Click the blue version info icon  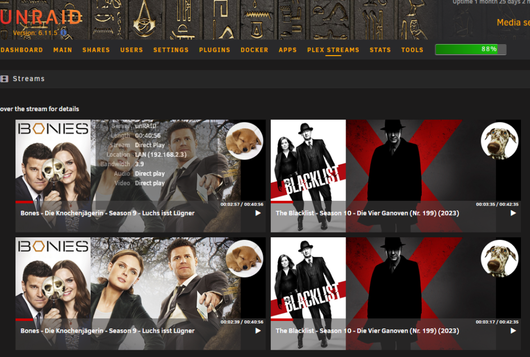coord(64,33)
